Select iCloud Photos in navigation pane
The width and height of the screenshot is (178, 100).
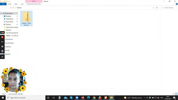click(x=9, y=43)
